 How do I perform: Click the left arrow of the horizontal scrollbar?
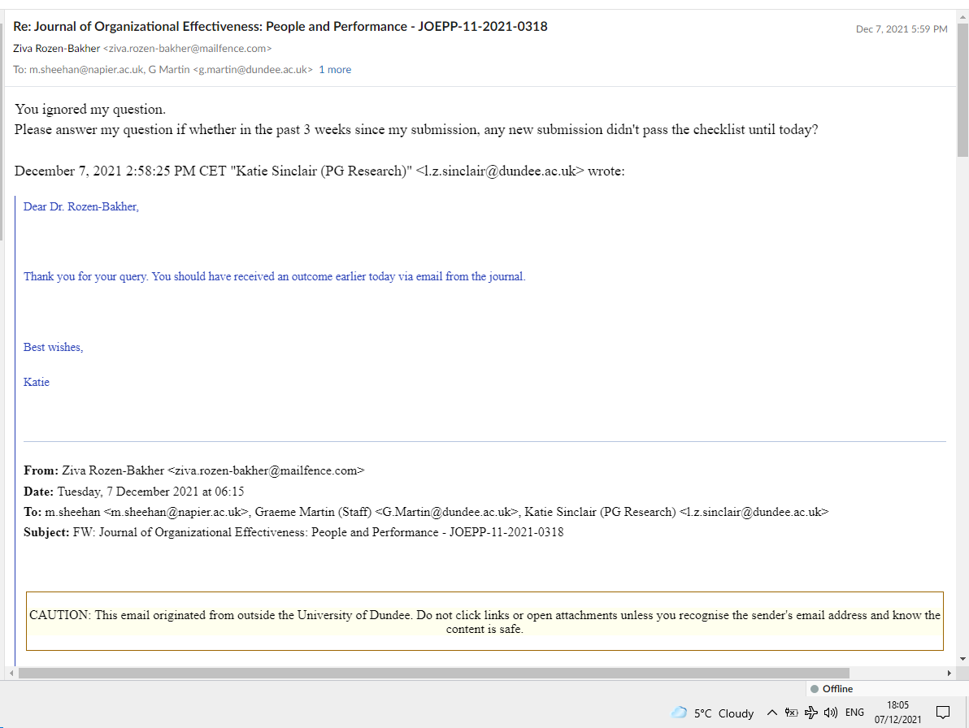point(11,673)
